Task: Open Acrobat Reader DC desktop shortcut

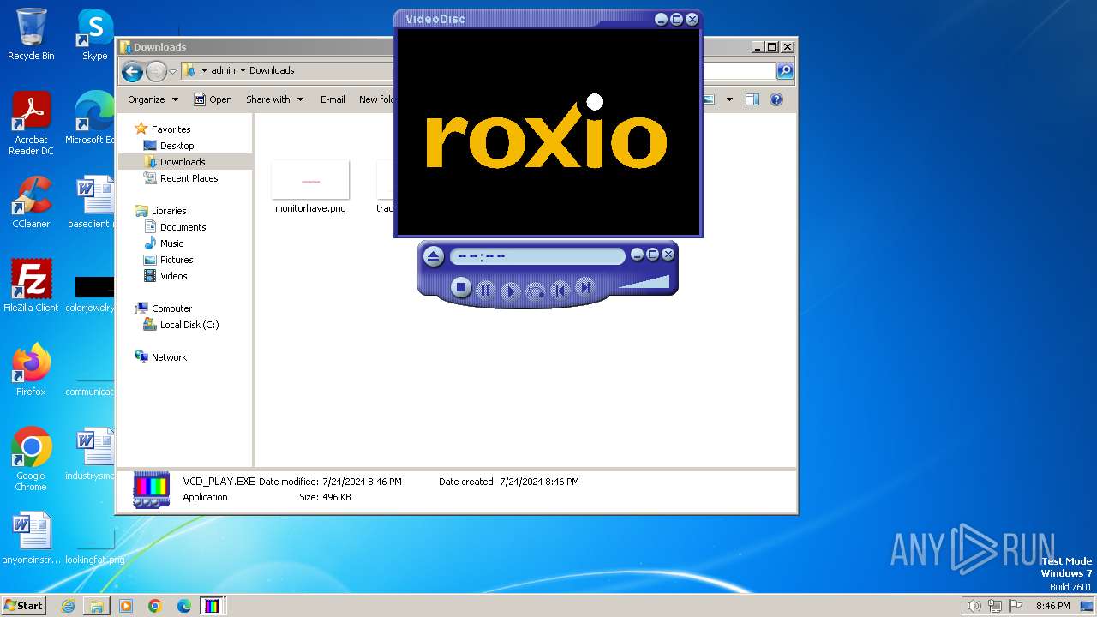Action: point(31,123)
